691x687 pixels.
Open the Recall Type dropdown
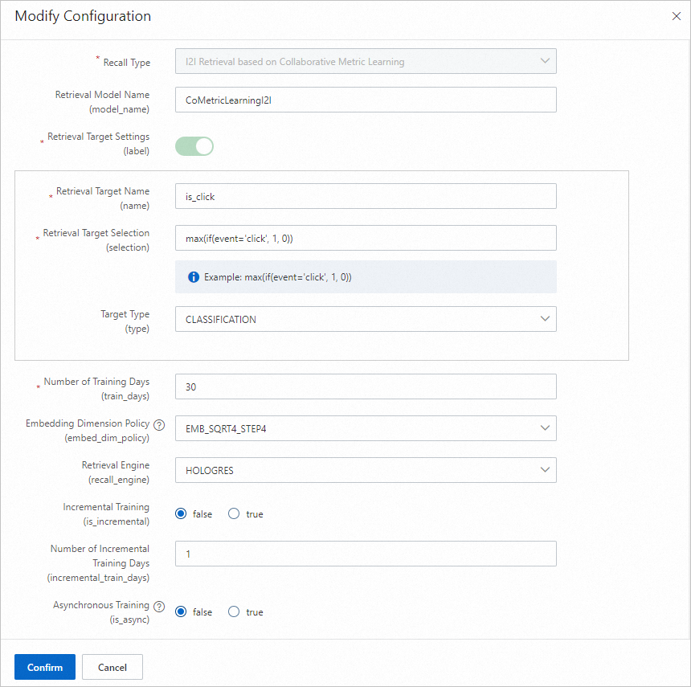tap(366, 61)
